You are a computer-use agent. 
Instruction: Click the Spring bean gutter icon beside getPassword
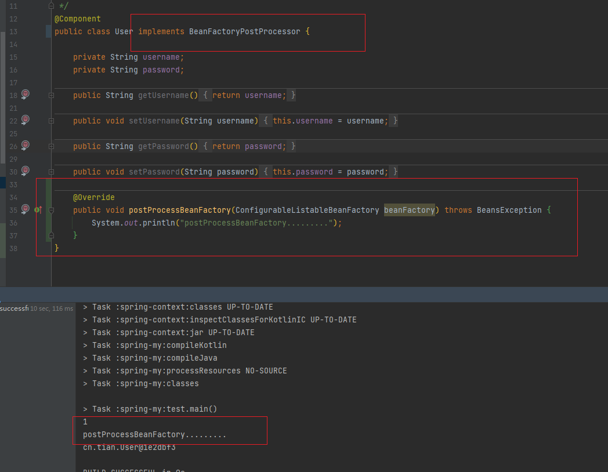[x=25, y=145]
